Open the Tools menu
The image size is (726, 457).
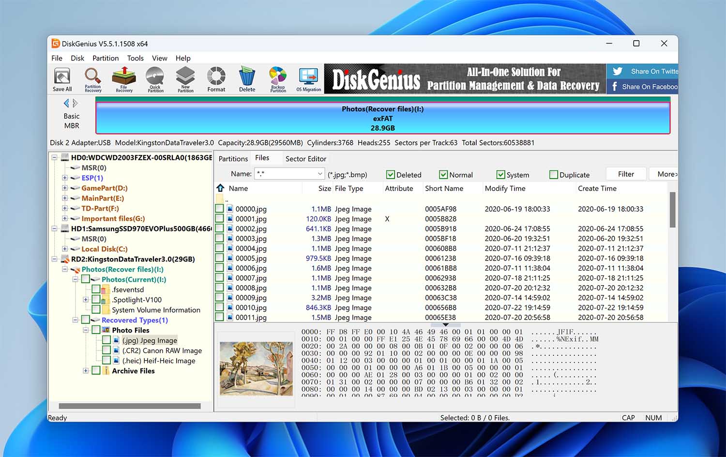click(x=136, y=58)
